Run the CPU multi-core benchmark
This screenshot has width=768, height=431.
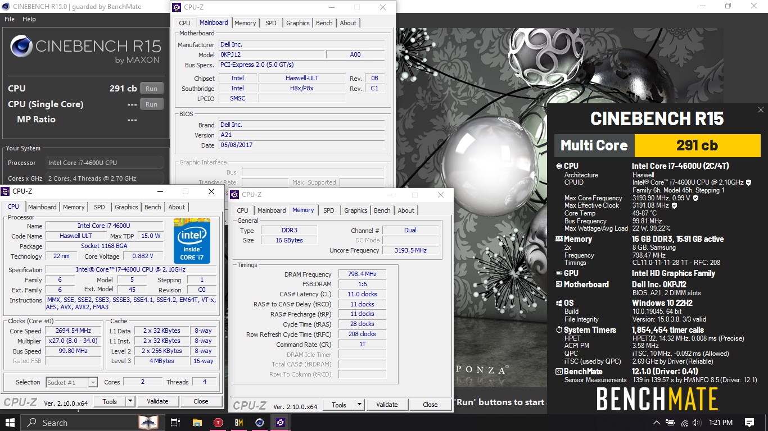tap(152, 89)
